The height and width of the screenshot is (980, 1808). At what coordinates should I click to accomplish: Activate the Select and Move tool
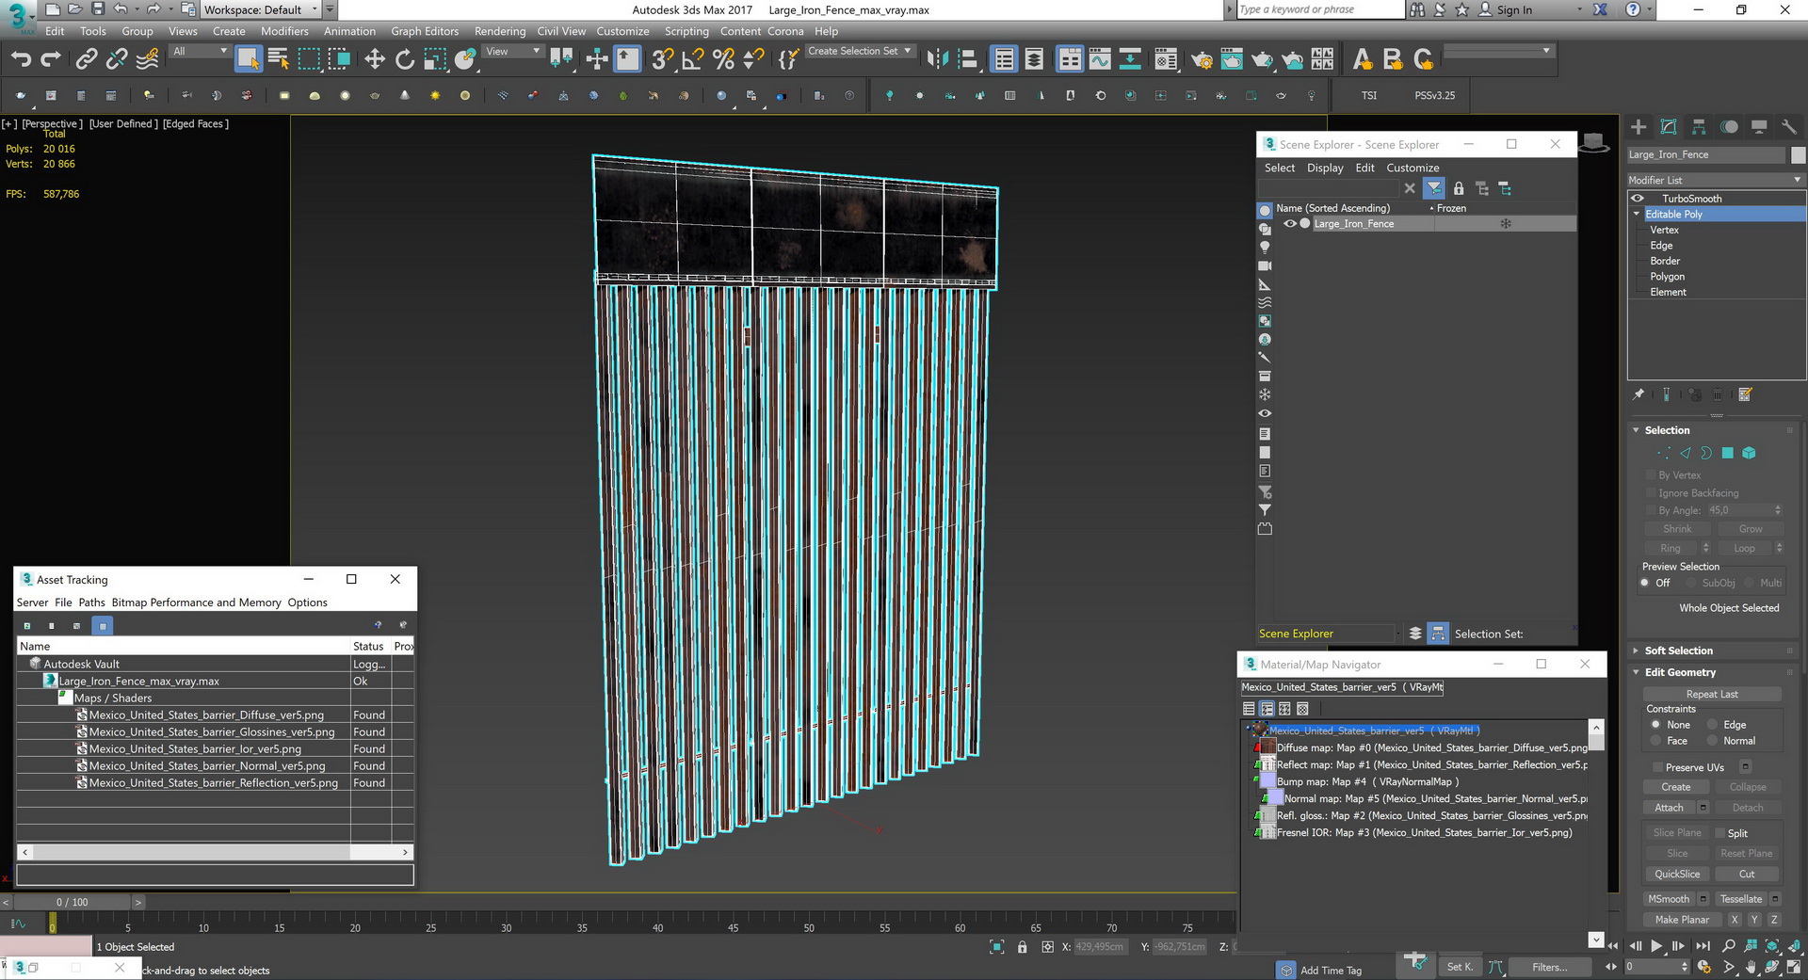point(375,59)
